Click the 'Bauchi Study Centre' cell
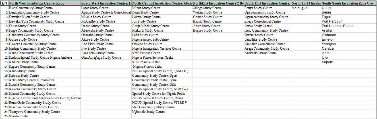Viewport: 377px width, 119px height. click(218, 21)
